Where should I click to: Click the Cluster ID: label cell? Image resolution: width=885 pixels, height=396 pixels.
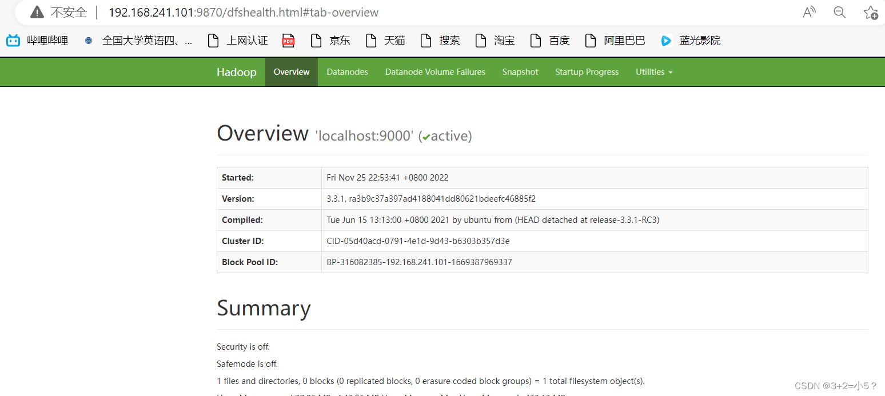269,241
